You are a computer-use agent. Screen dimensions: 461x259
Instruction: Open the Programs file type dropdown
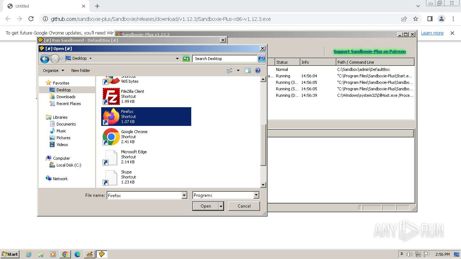pos(256,195)
